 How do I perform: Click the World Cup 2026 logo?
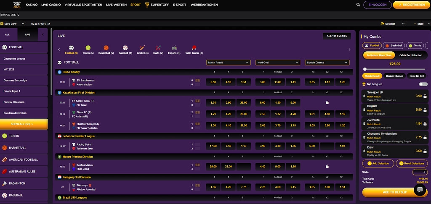(17, 5)
